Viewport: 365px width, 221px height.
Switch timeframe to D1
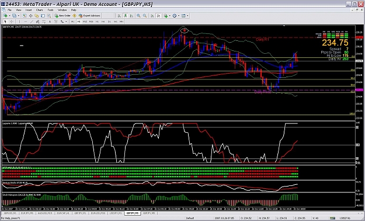pyautogui.click(x=109, y=22)
